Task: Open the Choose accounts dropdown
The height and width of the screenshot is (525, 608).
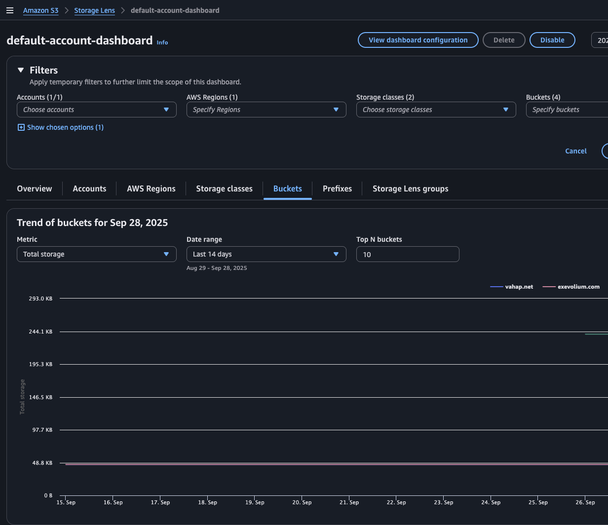Action: [96, 110]
